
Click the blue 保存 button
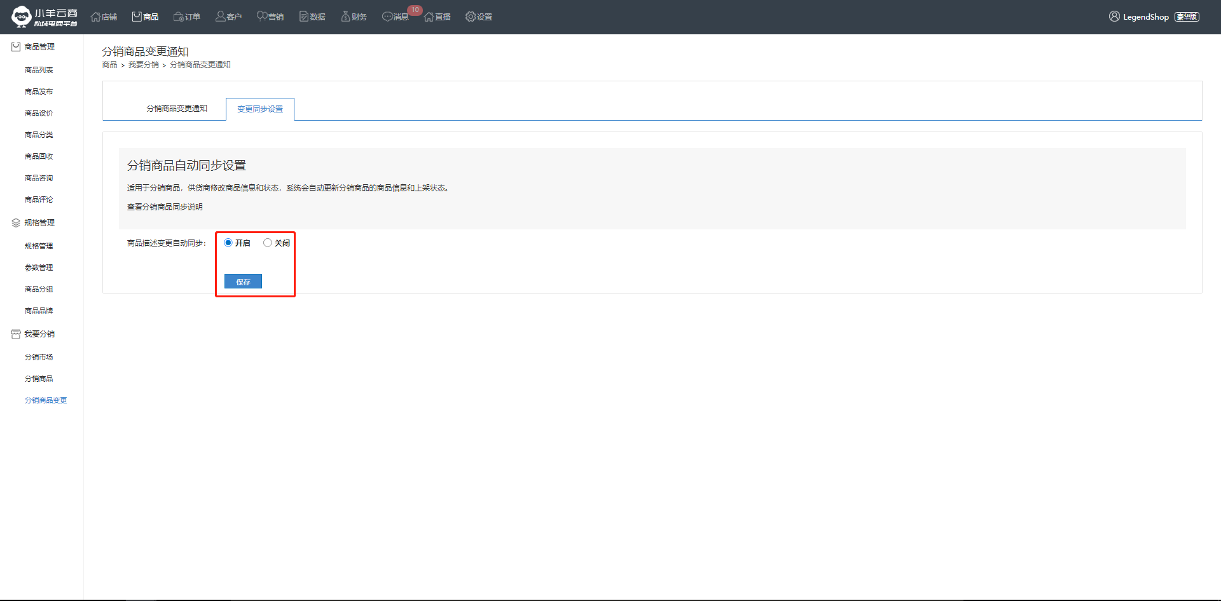pyautogui.click(x=243, y=281)
